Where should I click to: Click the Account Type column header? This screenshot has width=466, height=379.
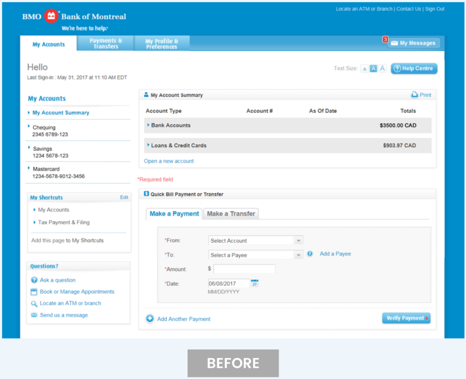164,111
